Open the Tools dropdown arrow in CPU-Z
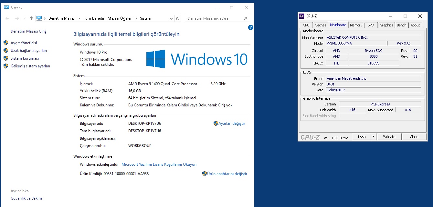The height and width of the screenshot is (207, 433). 374,137
